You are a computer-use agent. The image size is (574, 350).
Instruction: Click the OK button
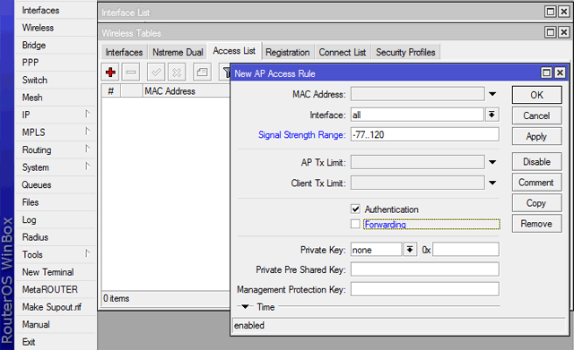click(x=536, y=95)
